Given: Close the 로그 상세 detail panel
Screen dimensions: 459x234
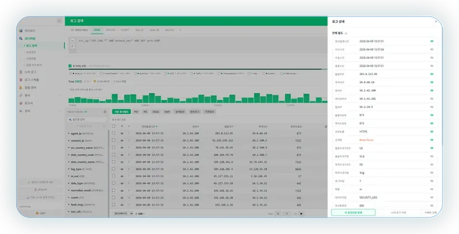Looking at the screenshot, I should tap(436, 21).
